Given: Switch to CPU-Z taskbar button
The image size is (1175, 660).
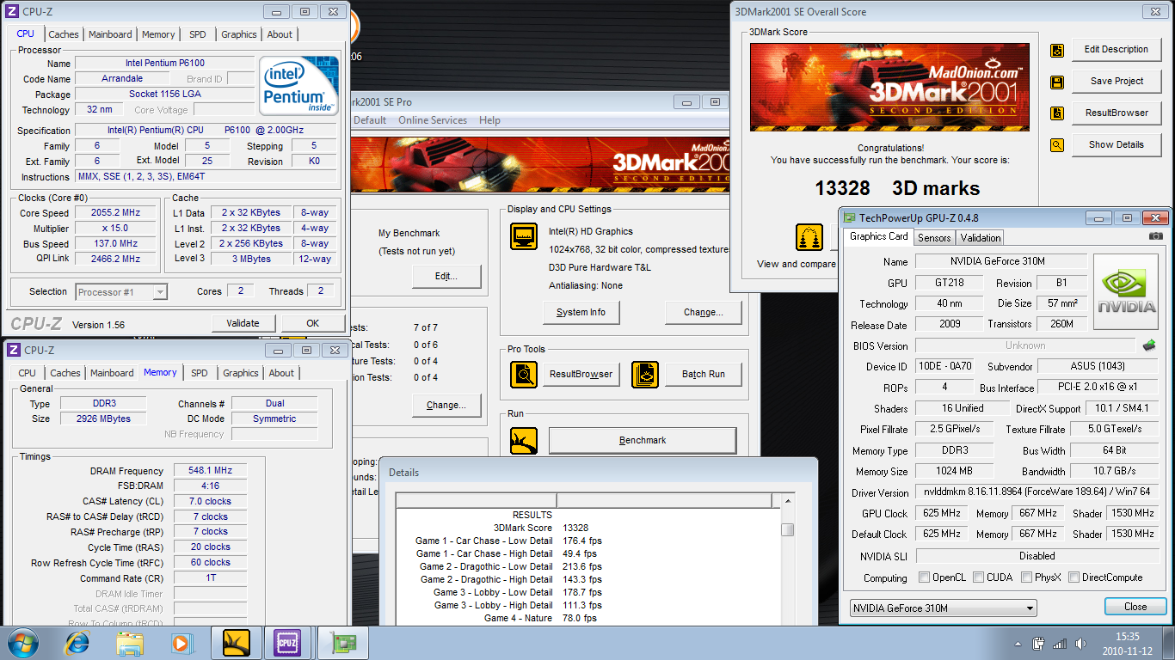Looking at the screenshot, I should (x=286, y=643).
